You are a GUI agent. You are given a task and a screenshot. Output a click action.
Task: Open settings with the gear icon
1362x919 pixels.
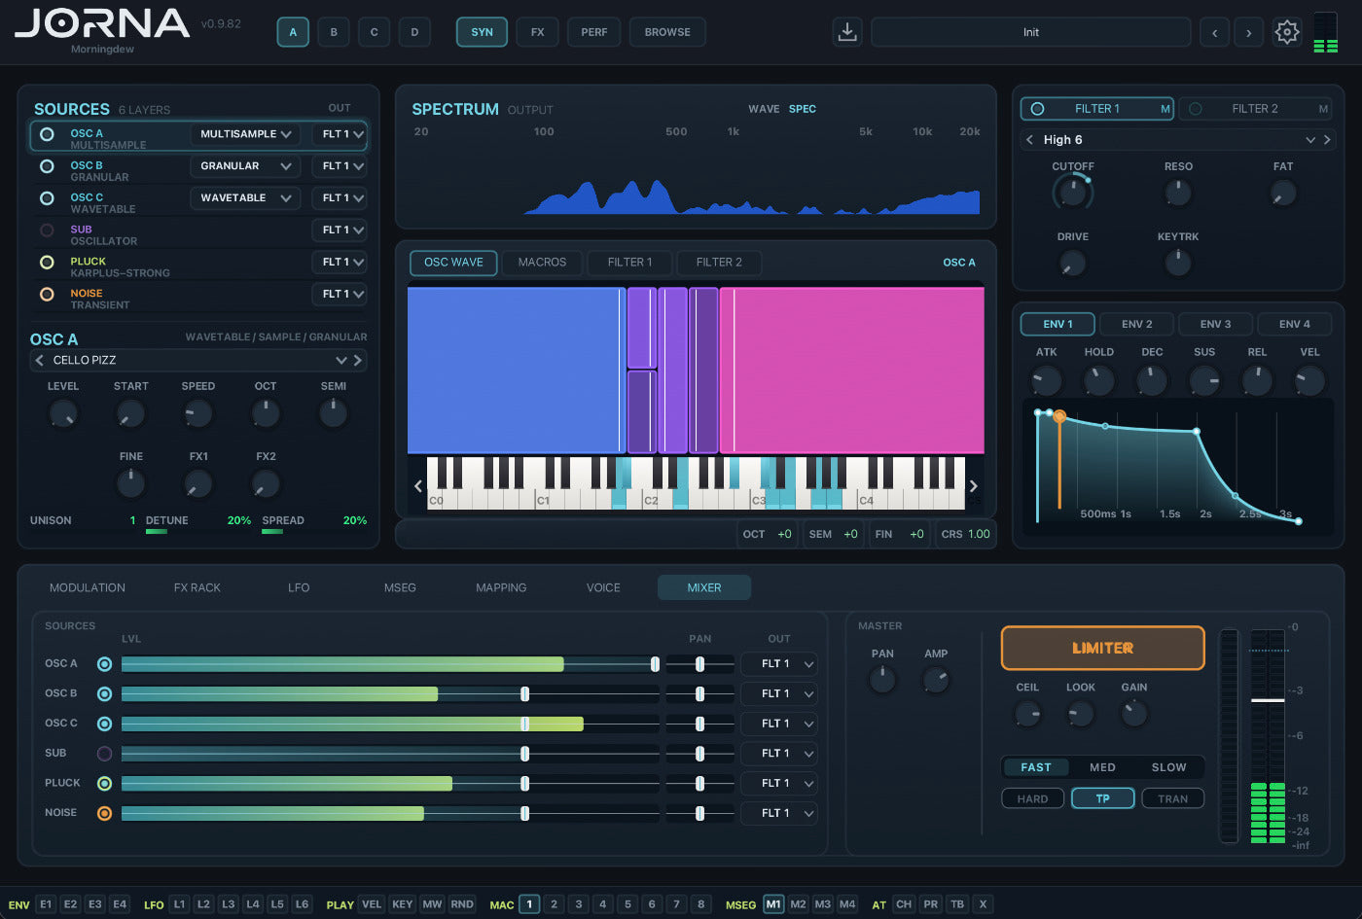pyautogui.click(x=1286, y=32)
